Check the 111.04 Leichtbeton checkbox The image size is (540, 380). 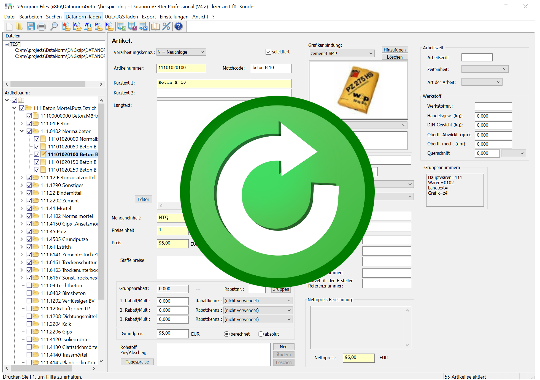pyautogui.click(x=29, y=285)
